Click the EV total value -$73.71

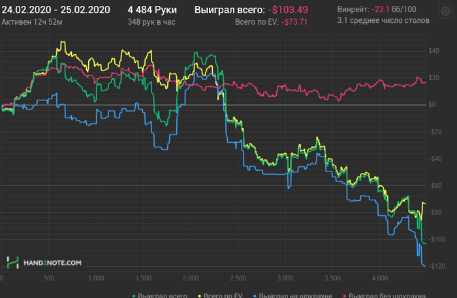pyautogui.click(x=294, y=22)
